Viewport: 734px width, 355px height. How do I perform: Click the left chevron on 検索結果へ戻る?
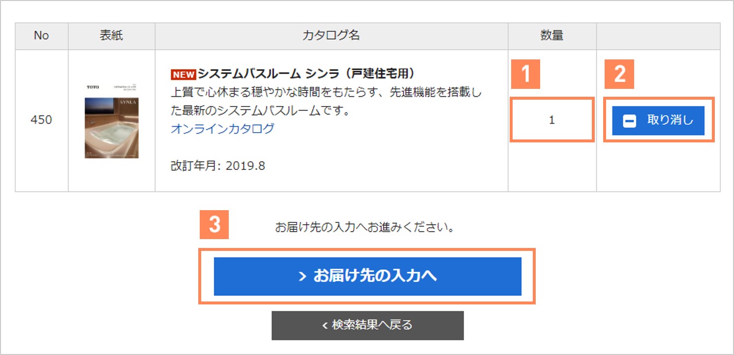pos(325,325)
